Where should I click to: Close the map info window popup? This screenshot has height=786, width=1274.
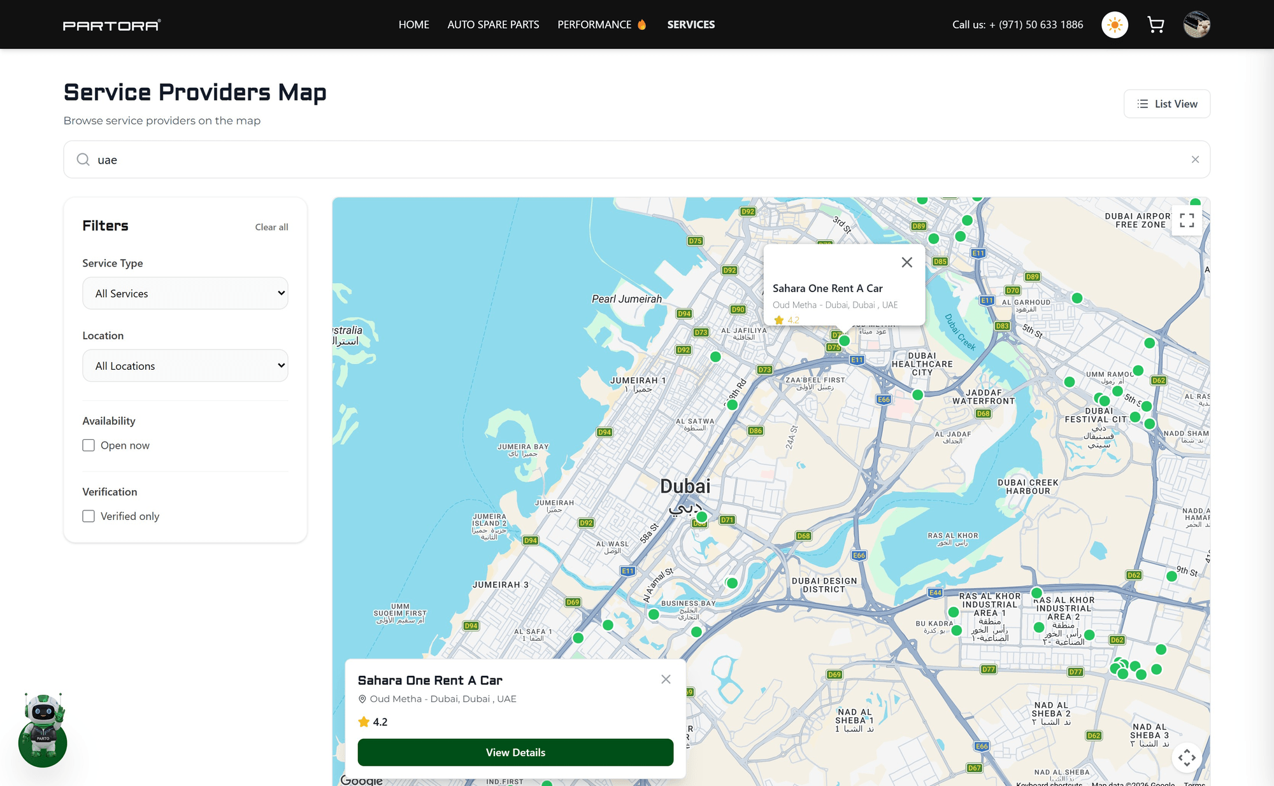(x=907, y=262)
